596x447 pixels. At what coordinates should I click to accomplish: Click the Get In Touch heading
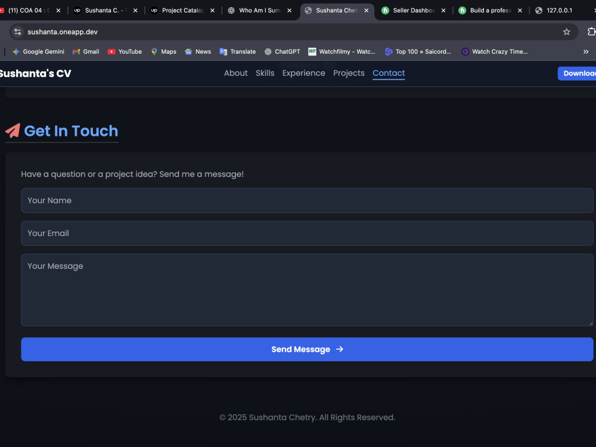pyautogui.click(x=71, y=131)
